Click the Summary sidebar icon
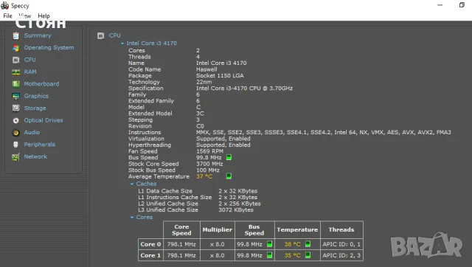The image size is (472, 267). pos(16,36)
